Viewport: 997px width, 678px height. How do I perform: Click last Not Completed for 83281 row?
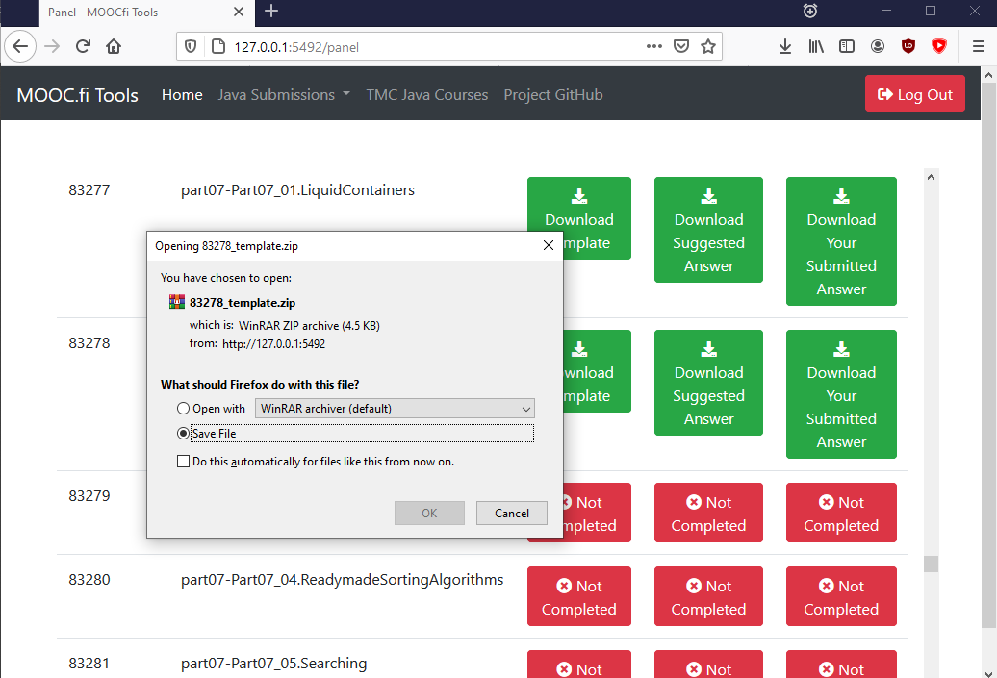coord(841,664)
